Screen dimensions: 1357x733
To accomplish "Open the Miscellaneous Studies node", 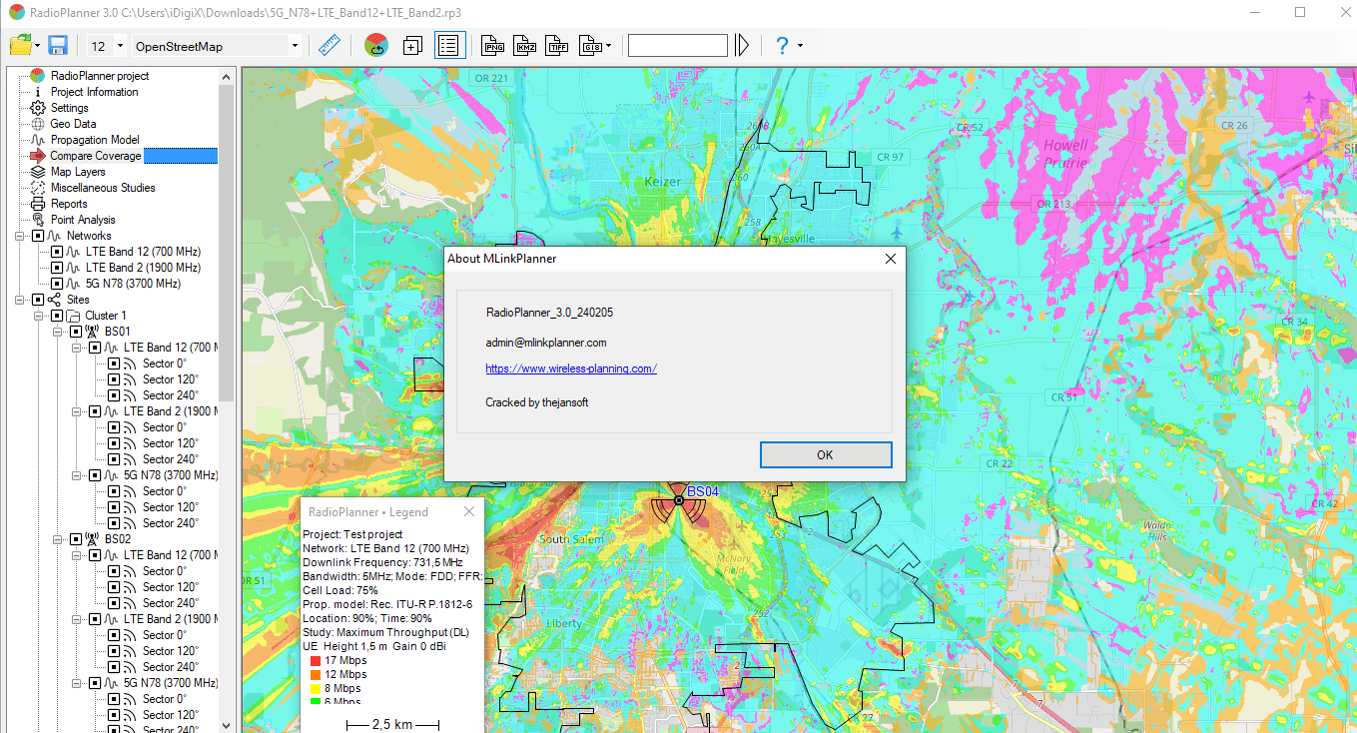I will (103, 188).
